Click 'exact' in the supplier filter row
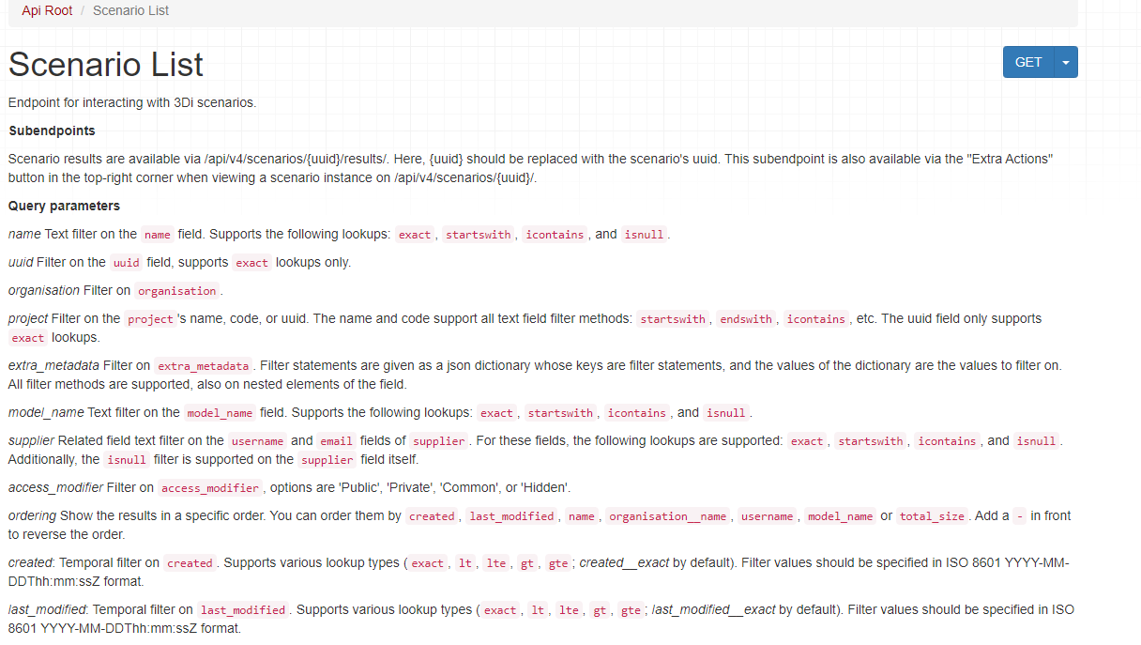Image resolution: width=1141 pixels, height=645 pixels. coord(807,441)
